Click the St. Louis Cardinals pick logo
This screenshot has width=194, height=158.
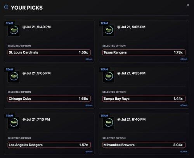click(14, 30)
